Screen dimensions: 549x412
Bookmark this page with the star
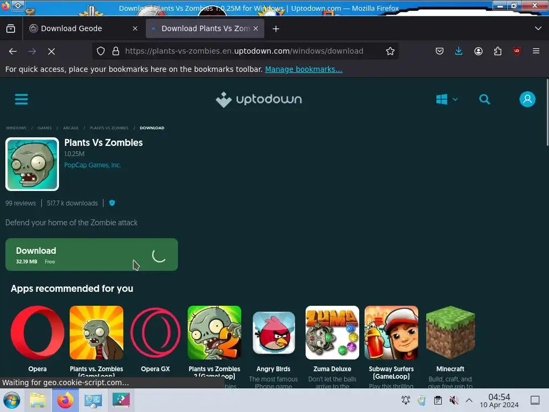390,51
